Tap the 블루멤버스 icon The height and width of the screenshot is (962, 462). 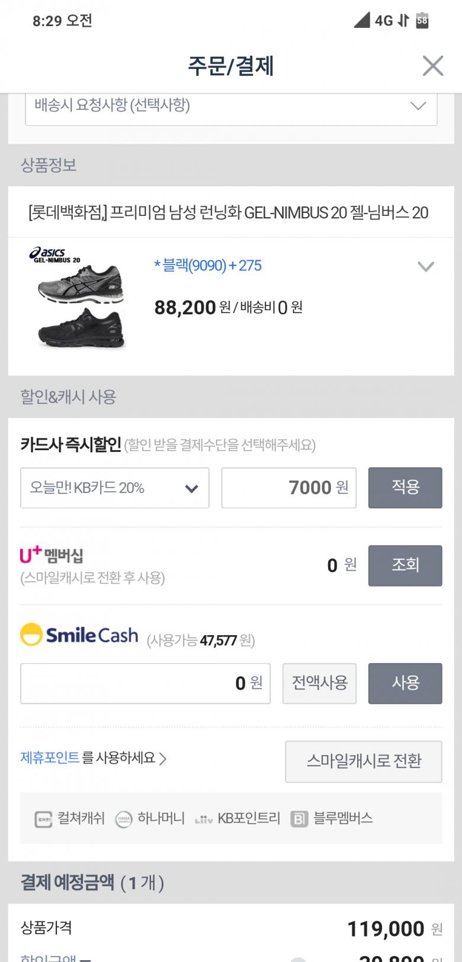pyautogui.click(x=299, y=820)
